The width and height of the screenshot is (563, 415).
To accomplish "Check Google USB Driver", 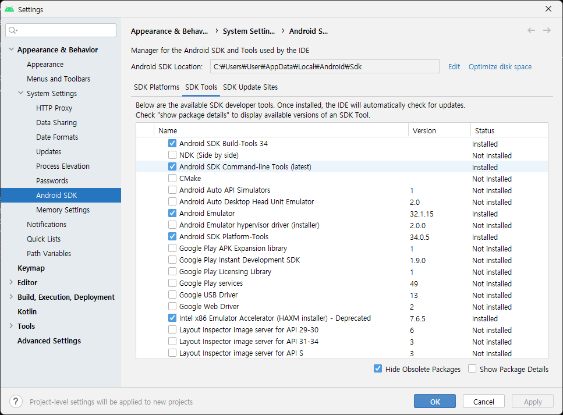I will [x=172, y=295].
